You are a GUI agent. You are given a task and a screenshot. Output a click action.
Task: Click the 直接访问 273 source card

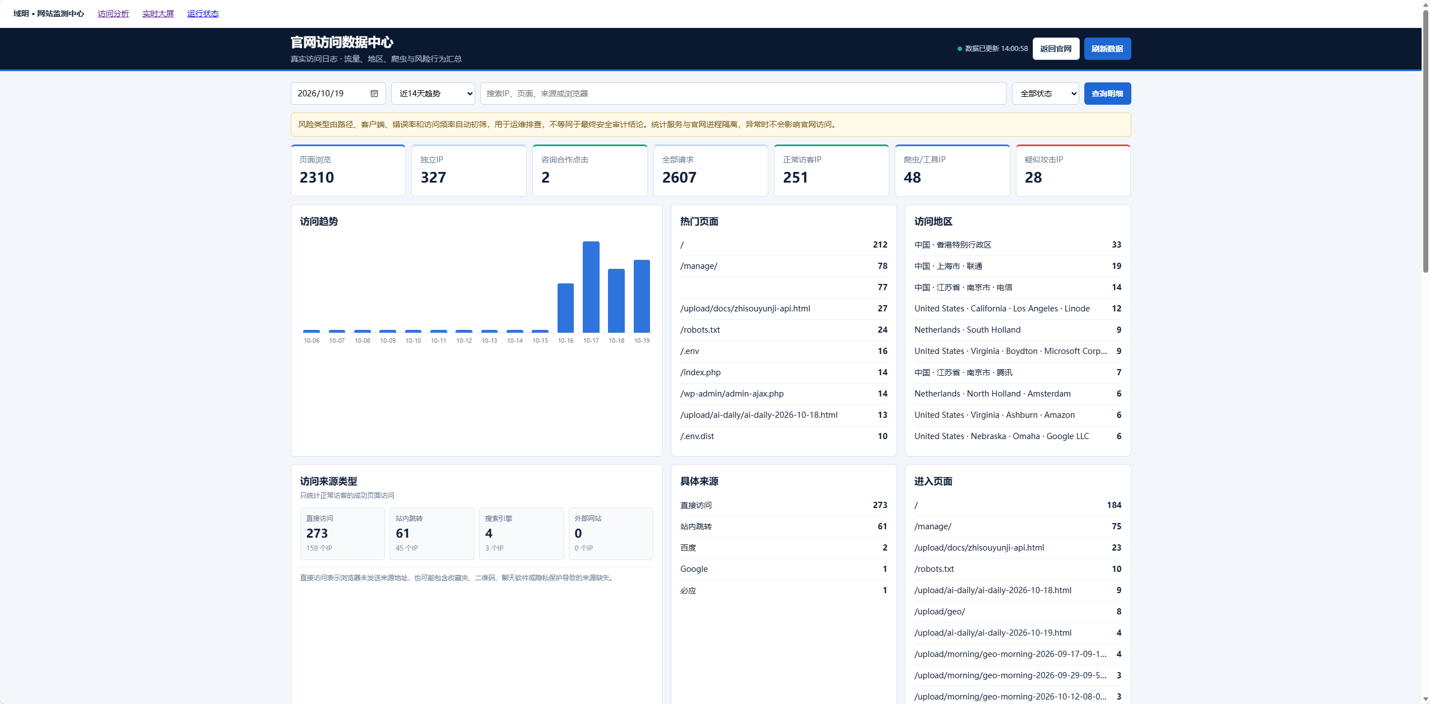tap(342, 533)
